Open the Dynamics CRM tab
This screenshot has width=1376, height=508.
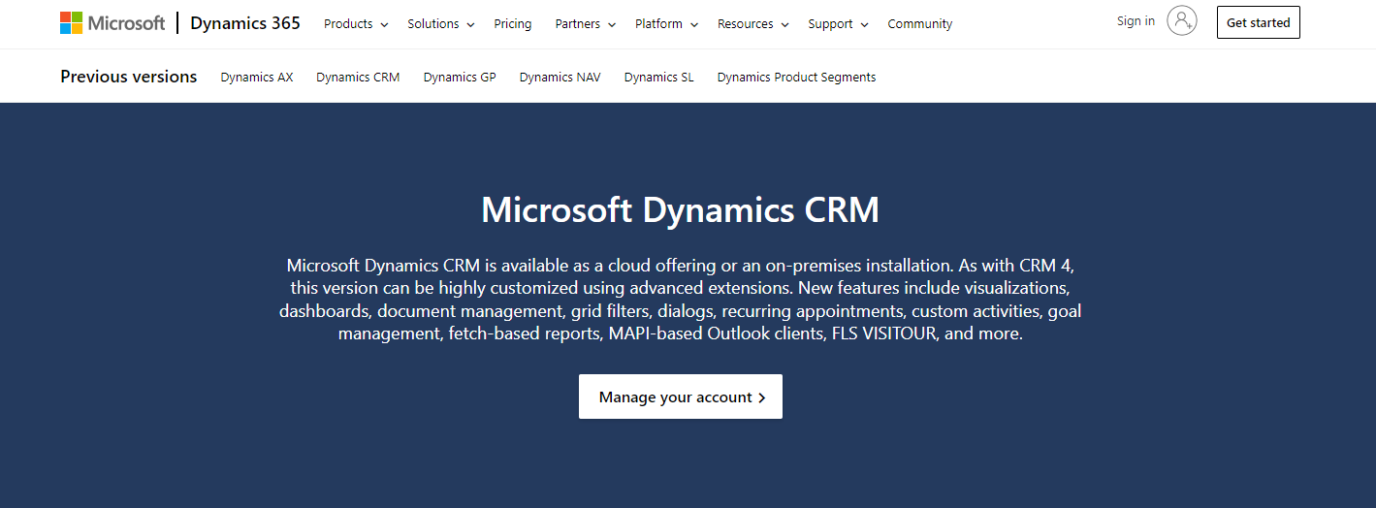click(358, 78)
